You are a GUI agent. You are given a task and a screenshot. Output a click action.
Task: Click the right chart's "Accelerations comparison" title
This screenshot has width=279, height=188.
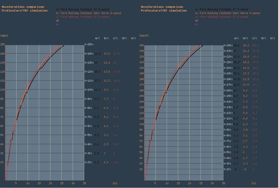(162, 7)
